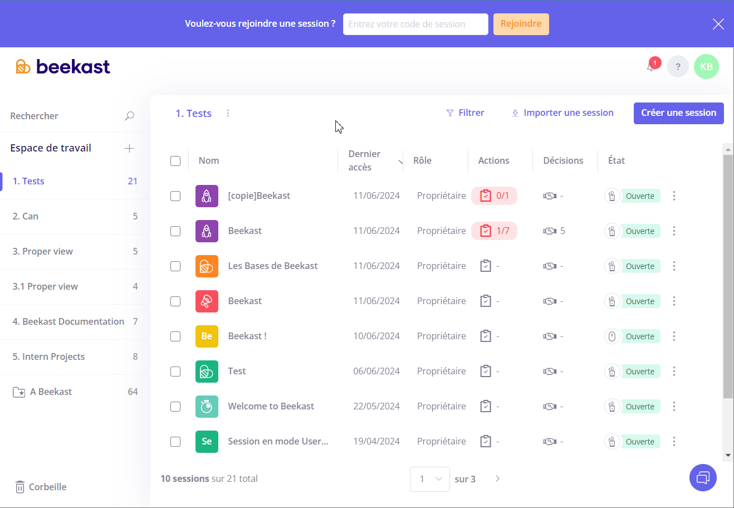
Task: Check the [copie]Beekast row checkbox
Action: 175,196
